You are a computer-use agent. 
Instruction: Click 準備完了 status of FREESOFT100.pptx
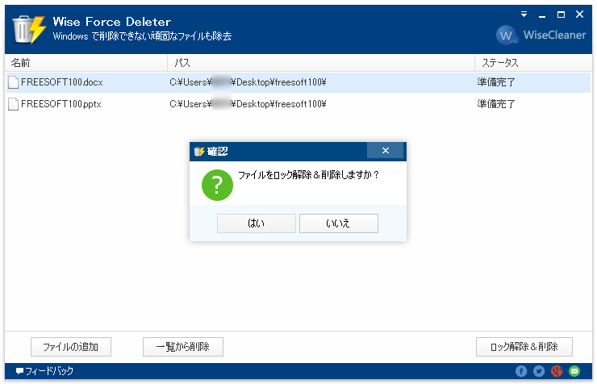pyautogui.click(x=496, y=104)
